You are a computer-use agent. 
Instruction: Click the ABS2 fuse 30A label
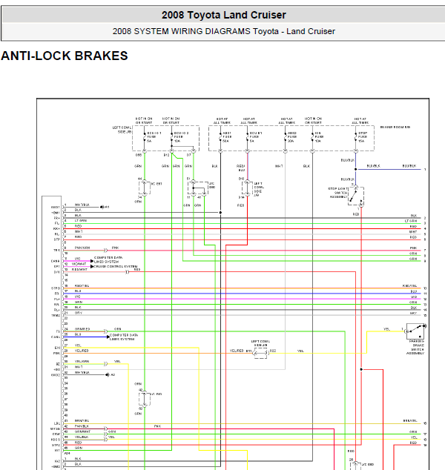pyautogui.click(x=292, y=136)
